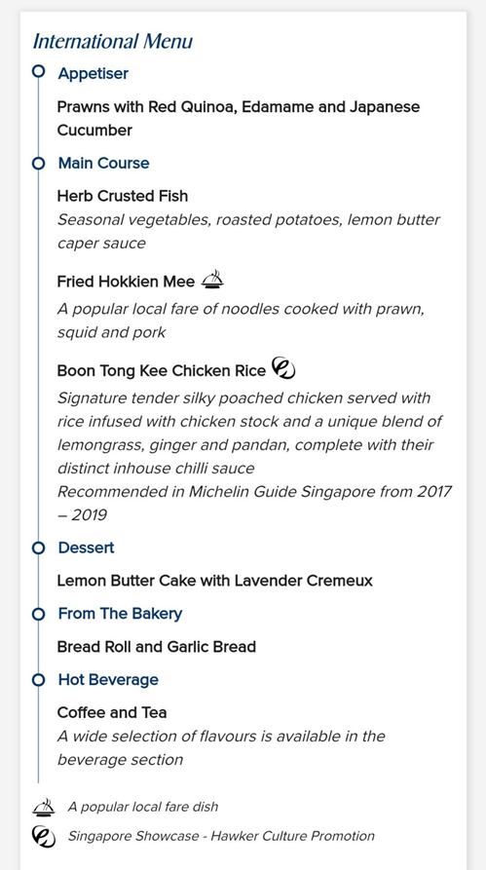Click the Singapore Showcase icon in the legend

pyautogui.click(x=43, y=836)
